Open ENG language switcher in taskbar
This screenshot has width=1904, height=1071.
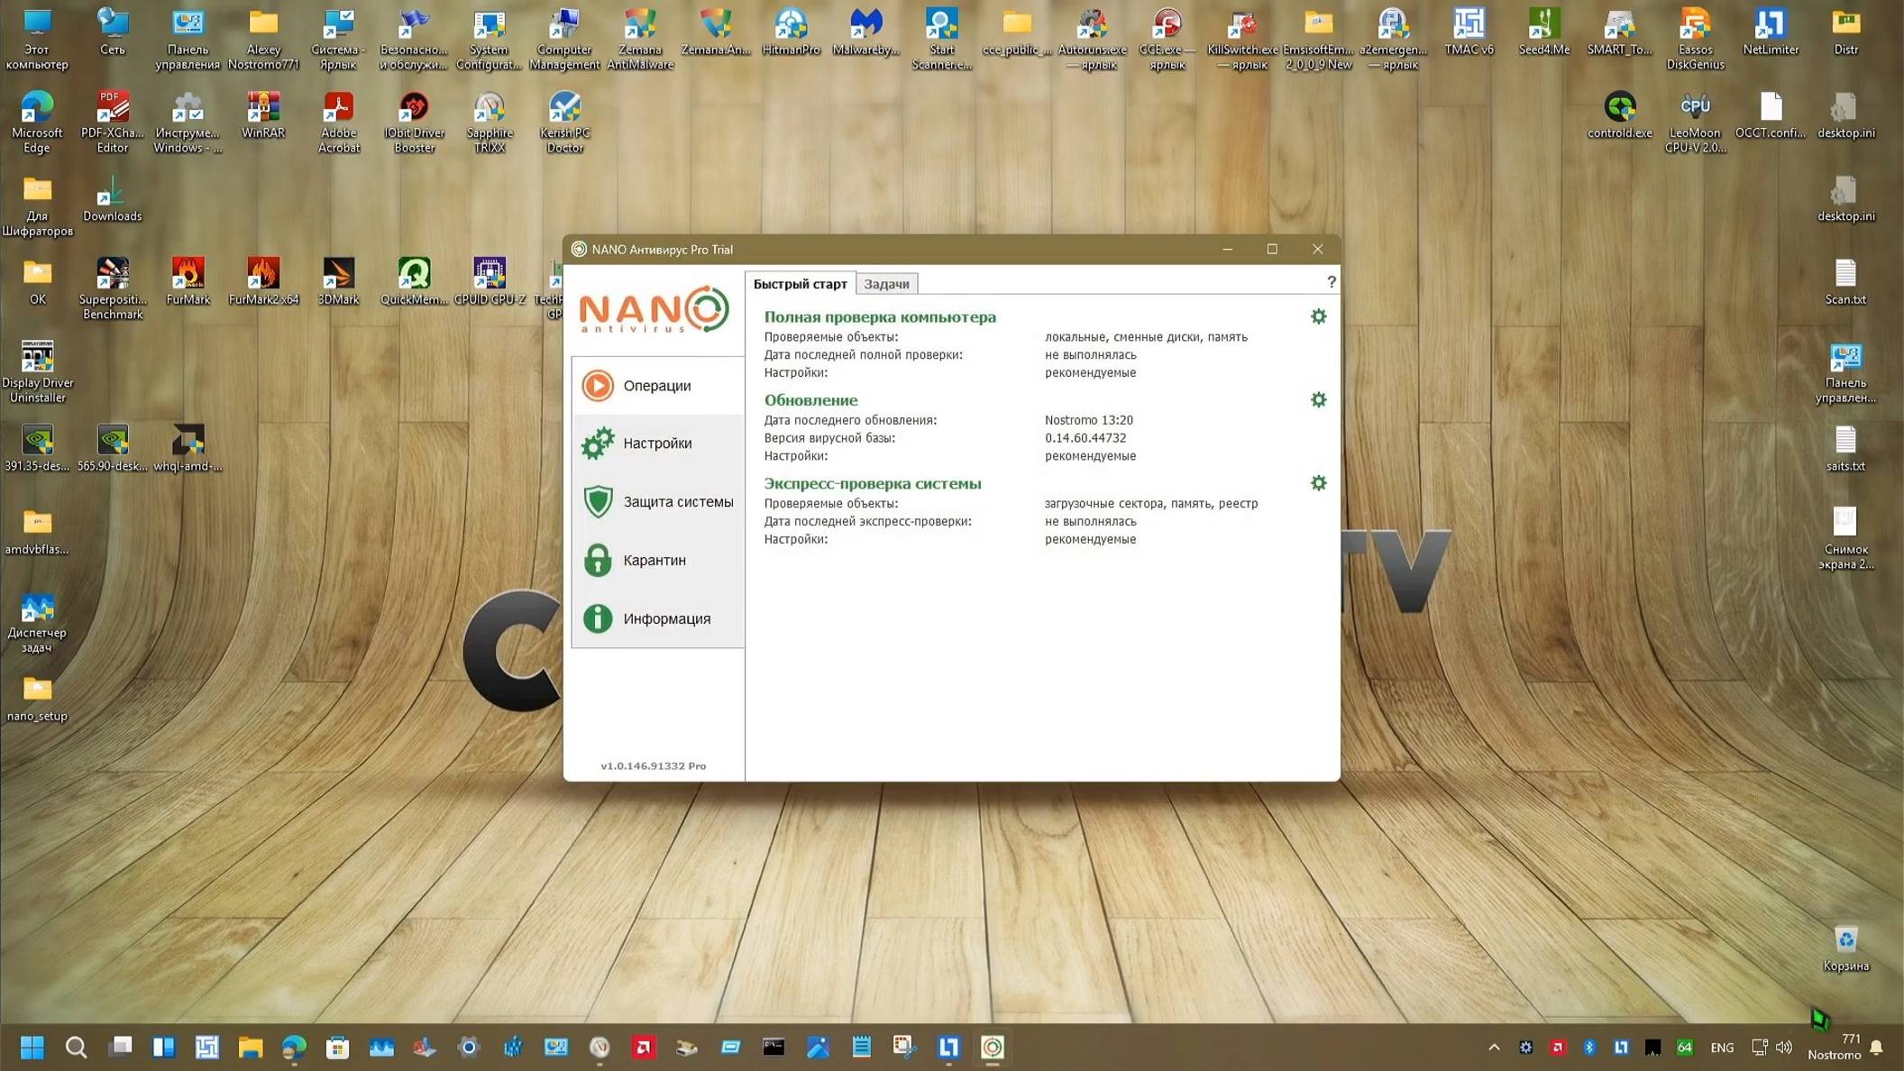[1721, 1048]
